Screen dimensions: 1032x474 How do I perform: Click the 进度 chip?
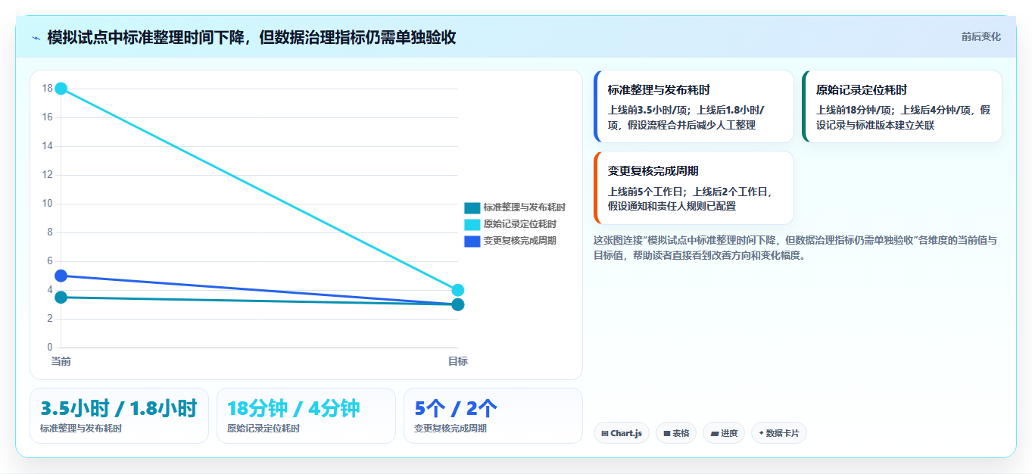(724, 433)
